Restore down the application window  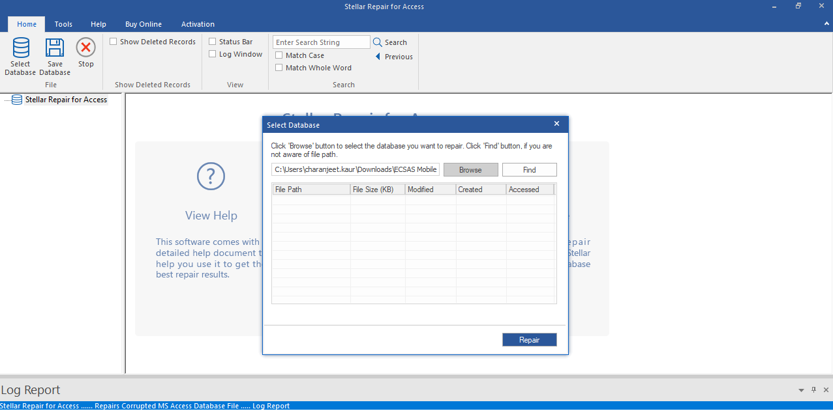(798, 7)
